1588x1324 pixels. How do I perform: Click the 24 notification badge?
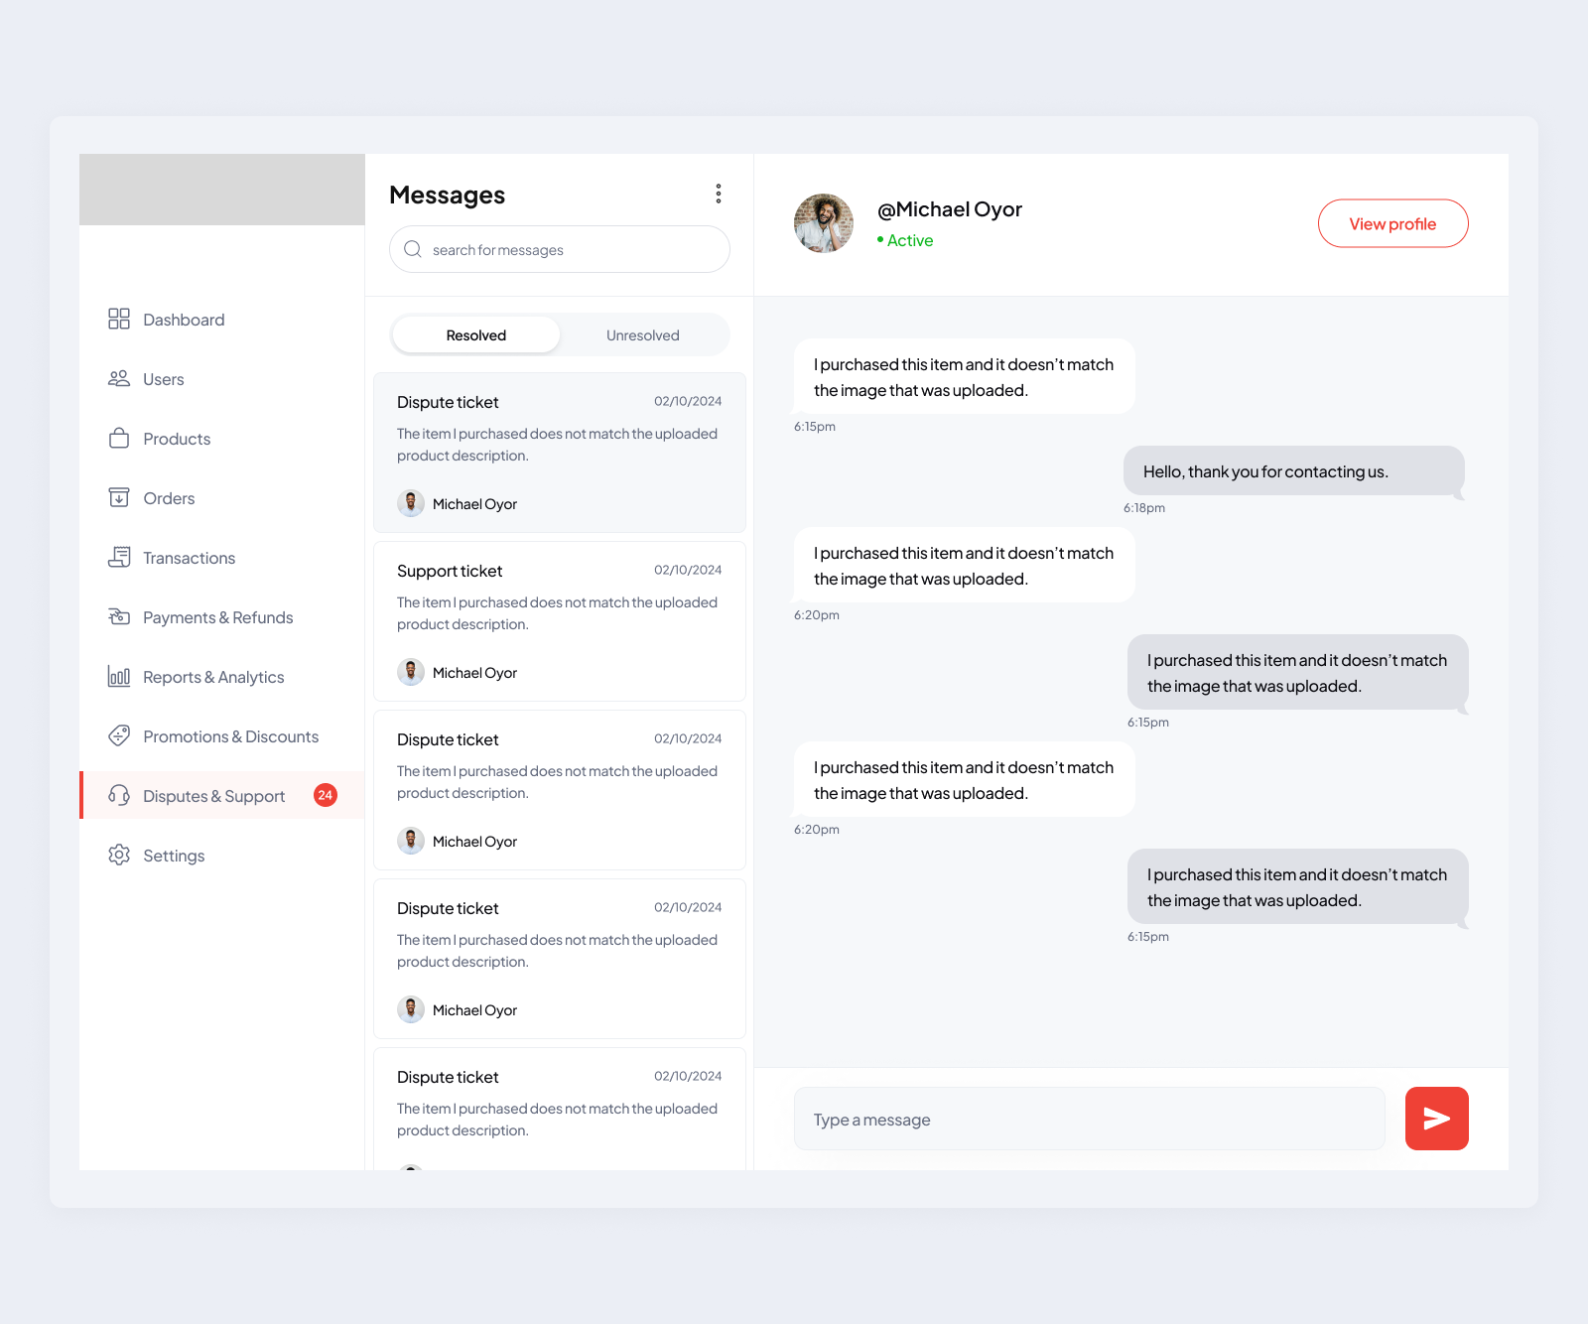coord(326,795)
